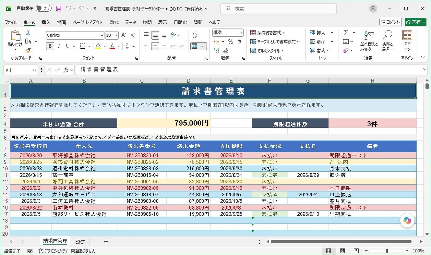Open the ヘルプ ribbon tab
Viewport: 431px width, 255px height.
tap(214, 22)
